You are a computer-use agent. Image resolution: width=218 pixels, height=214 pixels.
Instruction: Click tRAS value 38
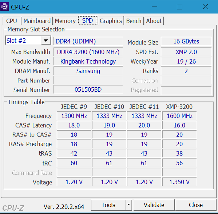click(179, 153)
